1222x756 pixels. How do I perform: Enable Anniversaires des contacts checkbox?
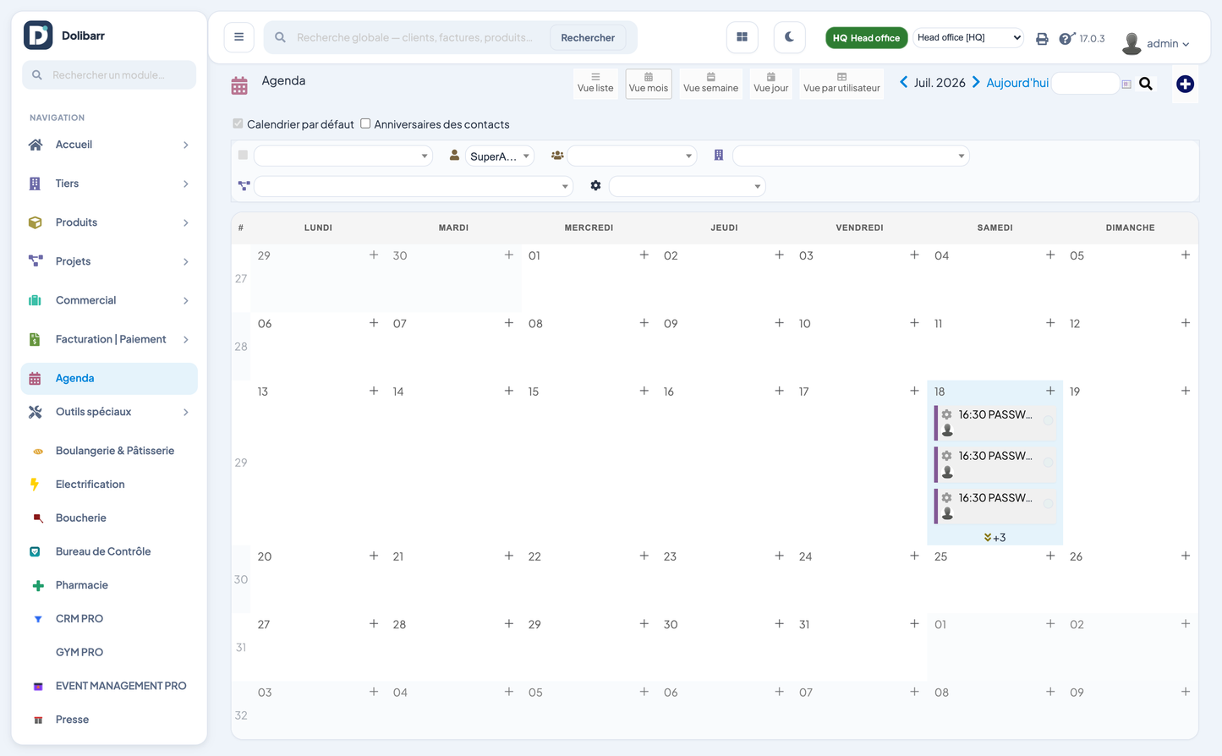click(365, 123)
